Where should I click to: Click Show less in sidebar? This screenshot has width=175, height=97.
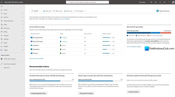(6, 68)
